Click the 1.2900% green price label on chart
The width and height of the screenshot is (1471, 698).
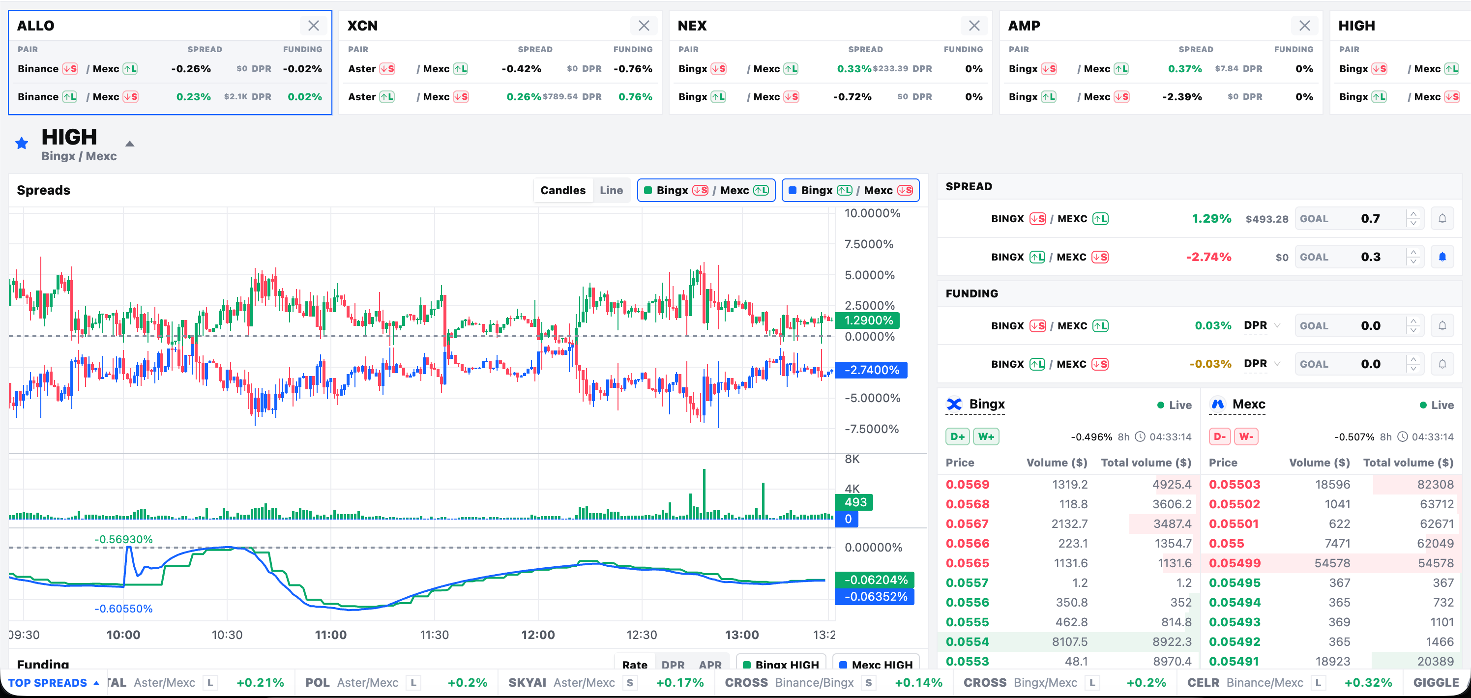867,320
